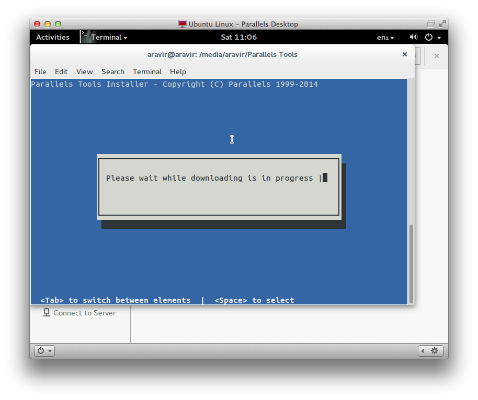Close the background Files window
This screenshot has width=478, height=400.
coord(437,56)
